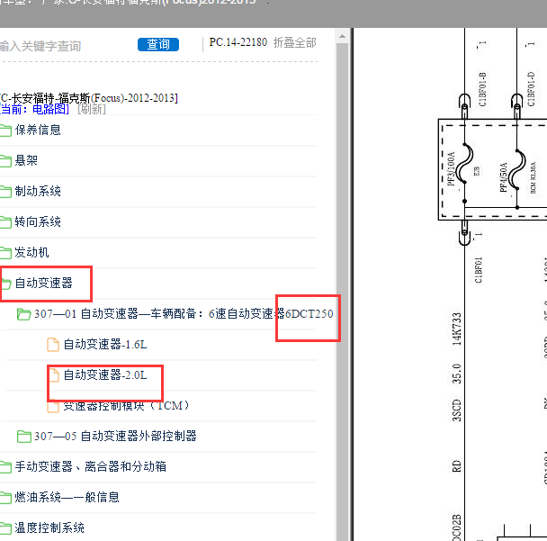Click 折叠全部 to collapse all
The image size is (547, 541).
pyautogui.click(x=295, y=42)
